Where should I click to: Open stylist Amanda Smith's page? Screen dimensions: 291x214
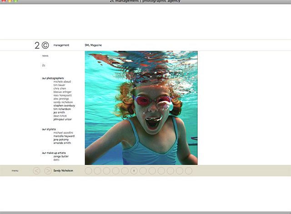[x=62, y=143]
